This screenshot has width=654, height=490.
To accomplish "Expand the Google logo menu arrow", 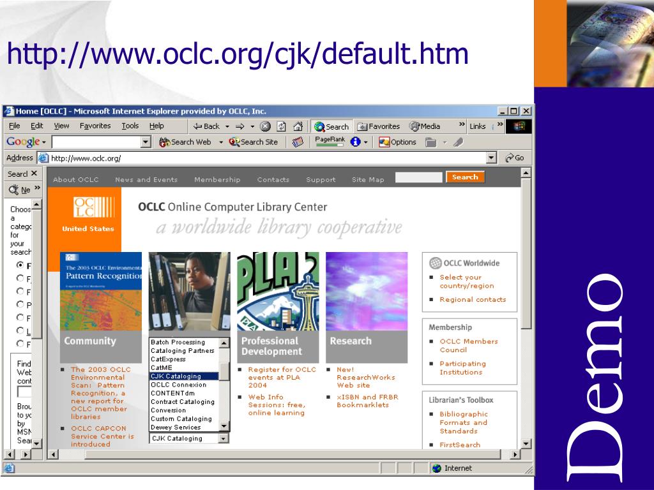I will (x=44, y=142).
